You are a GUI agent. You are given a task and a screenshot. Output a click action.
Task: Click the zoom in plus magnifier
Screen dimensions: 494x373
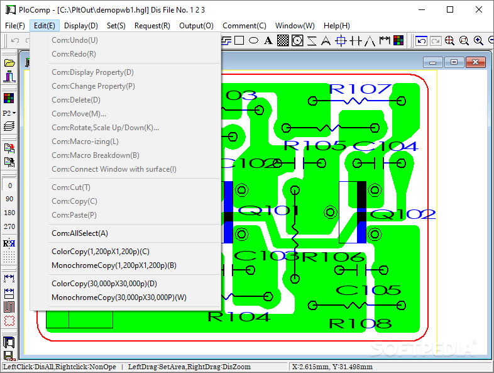478,41
